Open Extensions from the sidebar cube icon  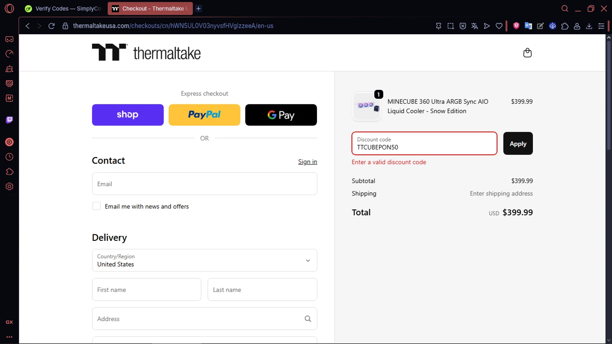pos(9,172)
